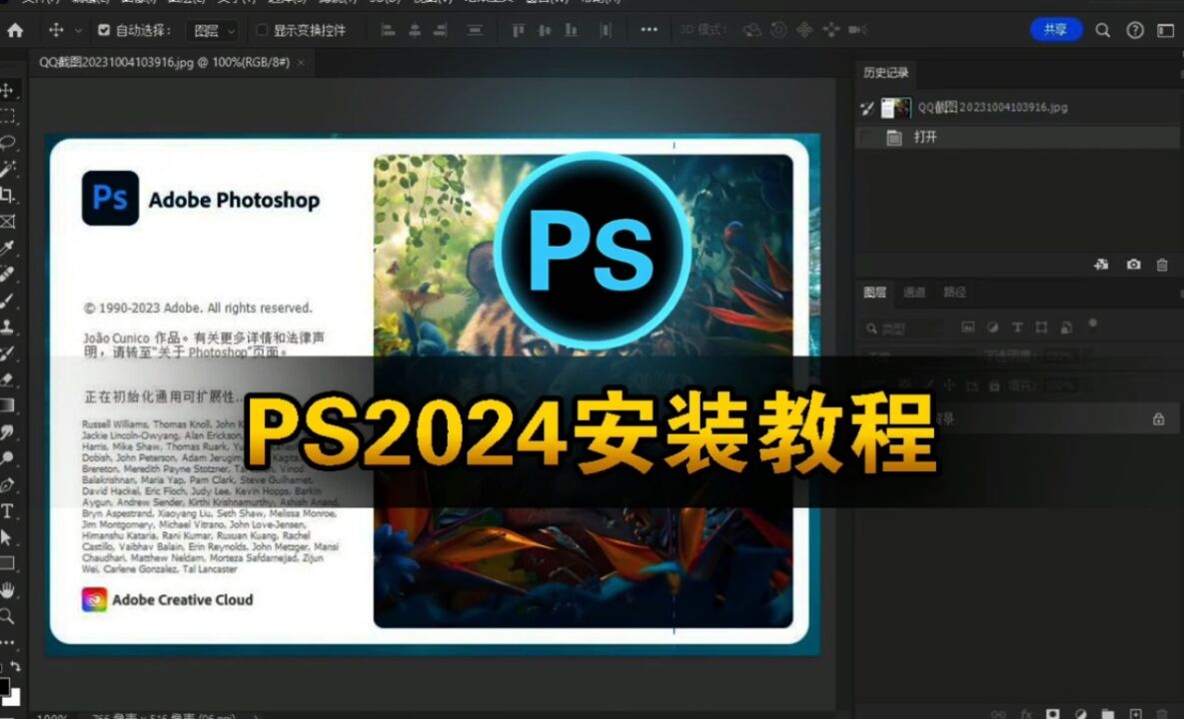1184x719 pixels.
Task: Select the Crop tool
Action: 8,195
